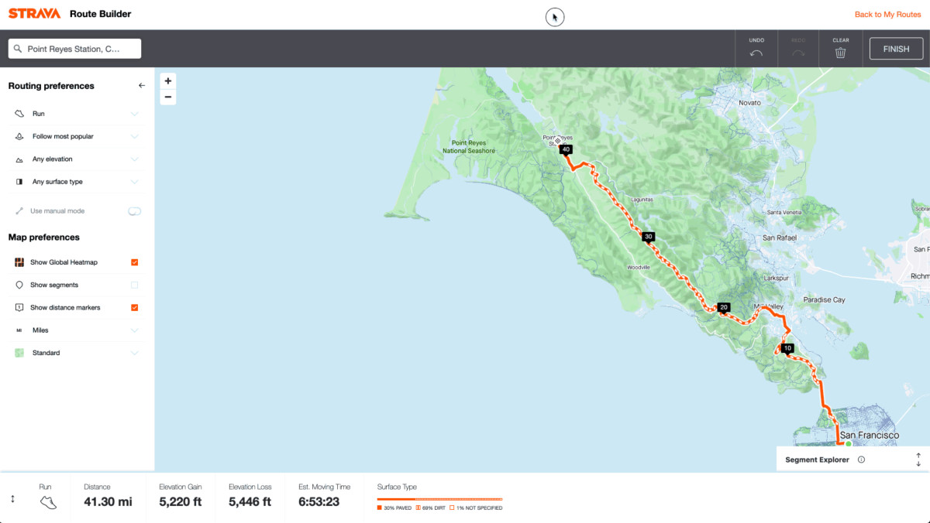Click the search magnifier icon

[x=18, y=49]
